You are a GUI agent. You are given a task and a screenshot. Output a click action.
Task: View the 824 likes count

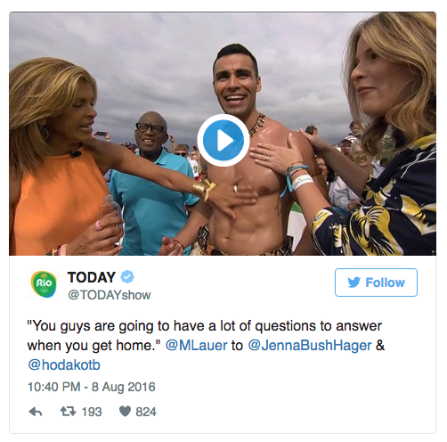tap(146, 412)
